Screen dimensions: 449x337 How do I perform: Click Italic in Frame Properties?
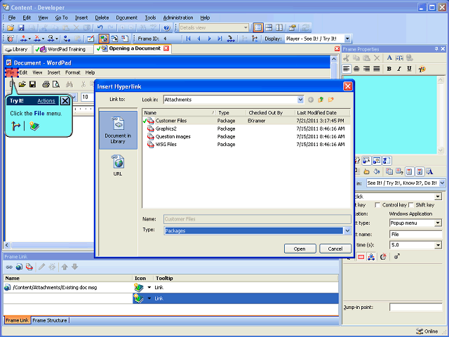(x=399, y=69)
